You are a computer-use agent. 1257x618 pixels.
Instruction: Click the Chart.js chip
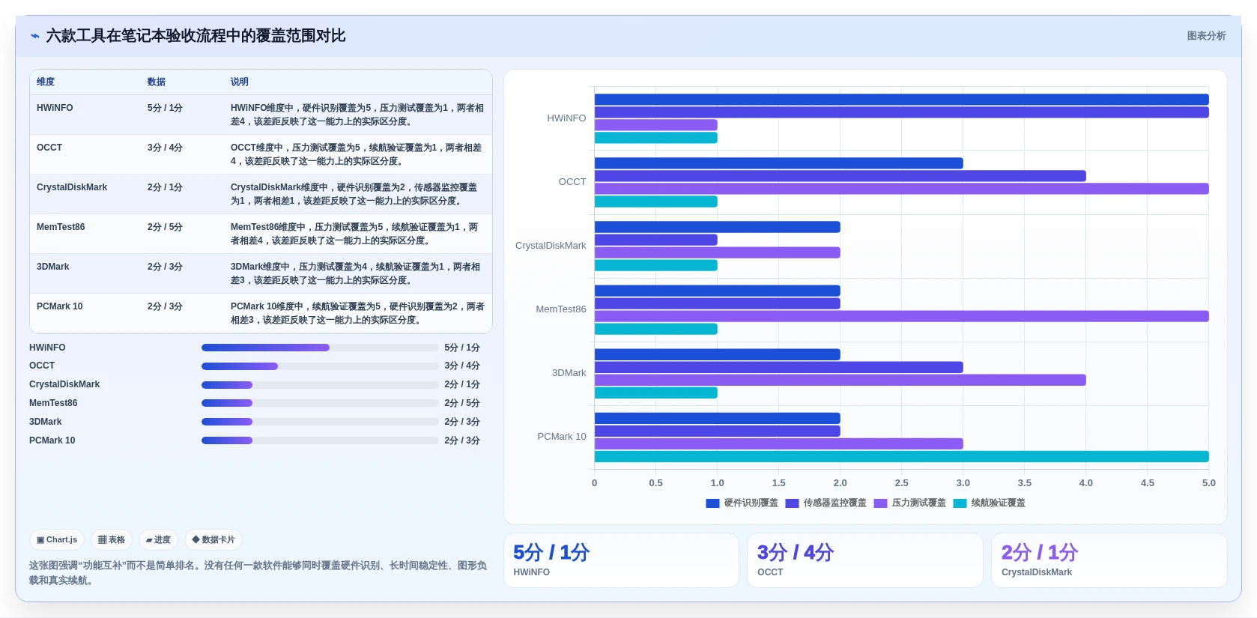(57, 539)
